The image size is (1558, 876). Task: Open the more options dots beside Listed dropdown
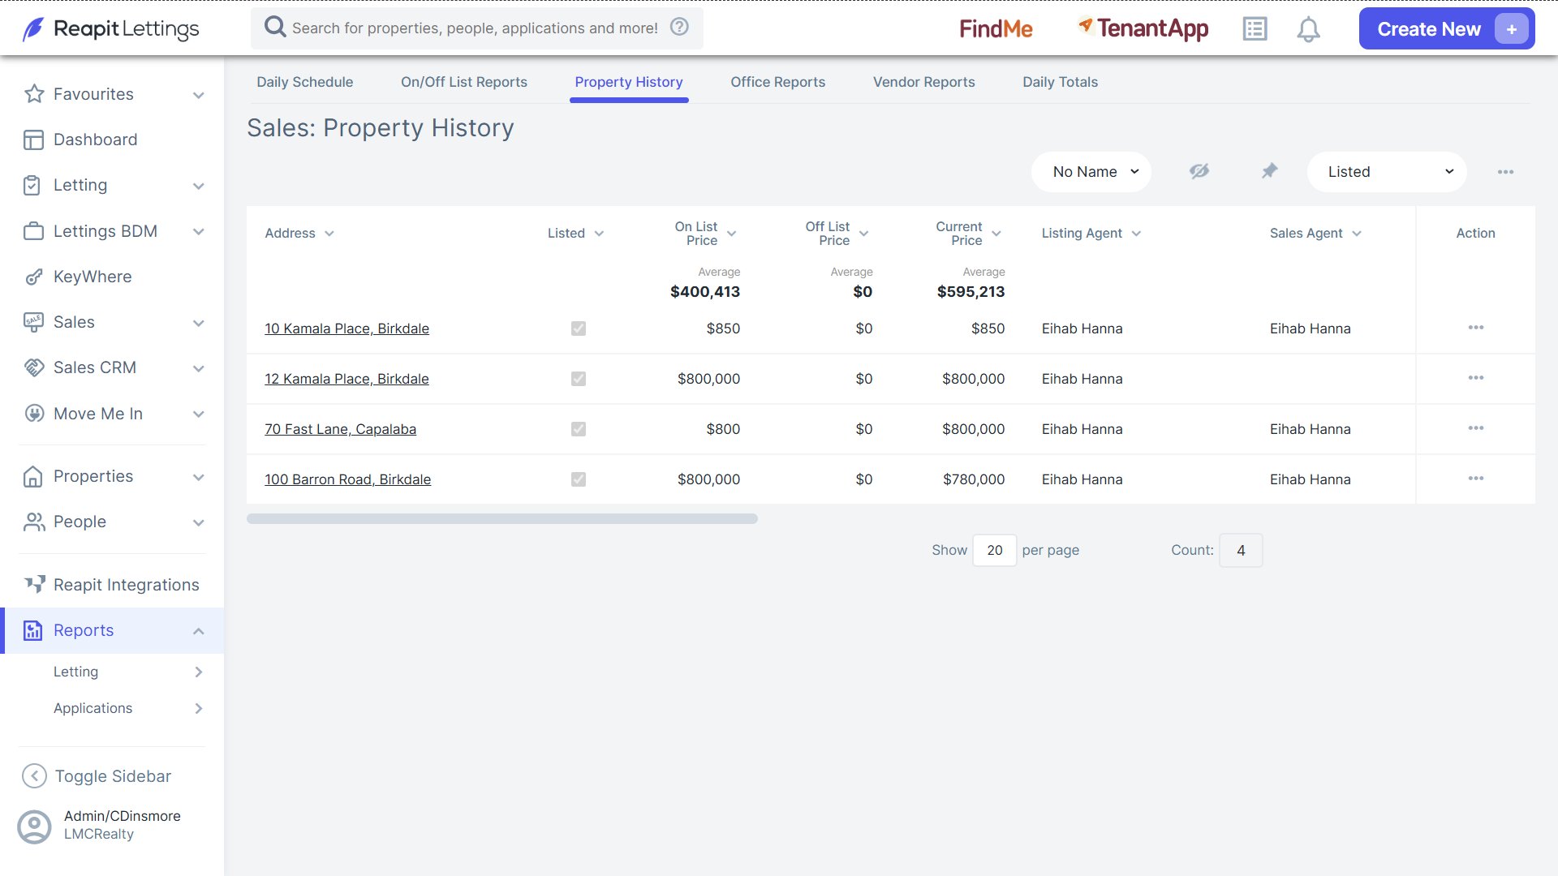[x=1505, y=172]
